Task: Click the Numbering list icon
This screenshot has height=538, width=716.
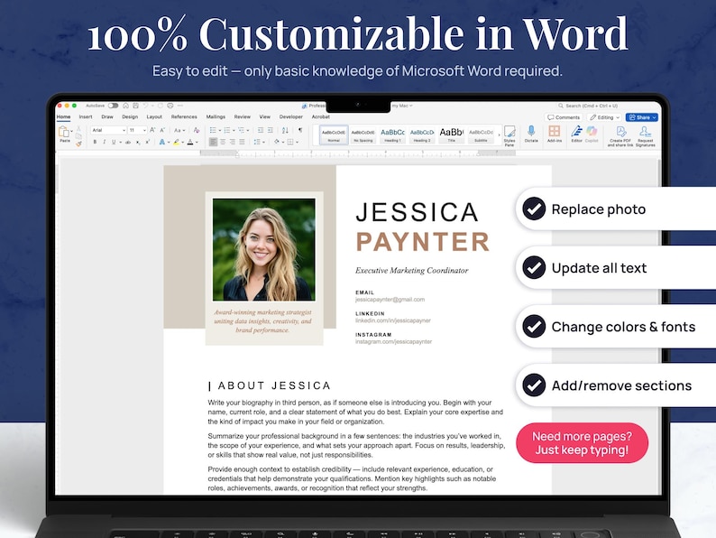Action: pyautogui.click(x=227, y=130)
